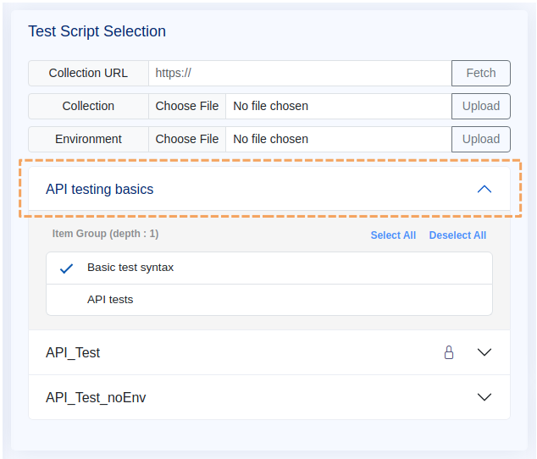Expand API_Test_noEnv using its down chevron
The height and width of the screenshot is (459, 537).
tap(484, 397)
